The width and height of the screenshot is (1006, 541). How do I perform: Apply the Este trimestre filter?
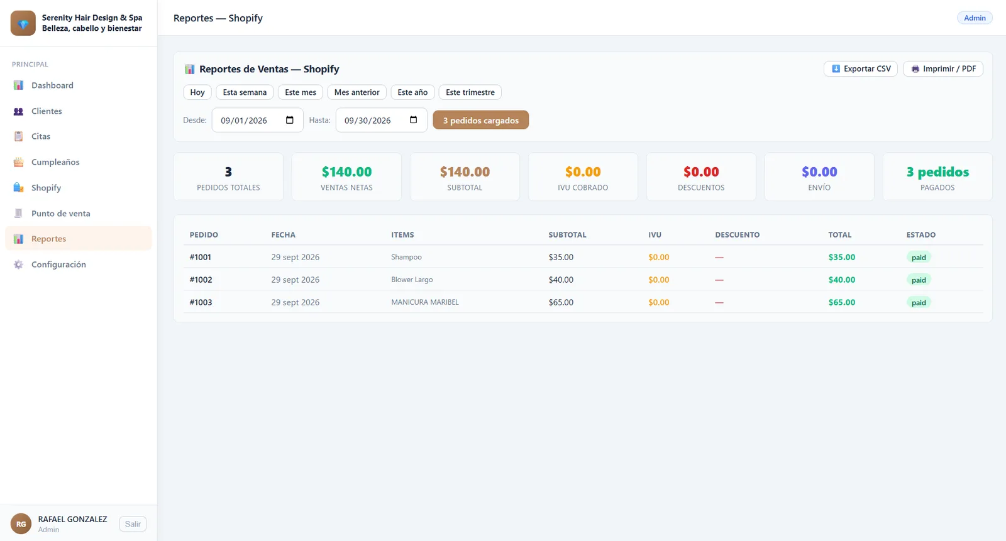tap(470, 92)
